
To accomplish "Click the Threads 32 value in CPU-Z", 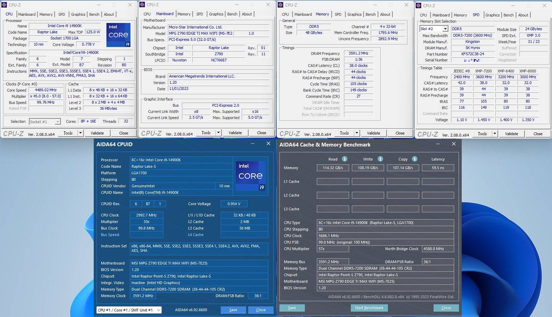I will pos(126,121).
